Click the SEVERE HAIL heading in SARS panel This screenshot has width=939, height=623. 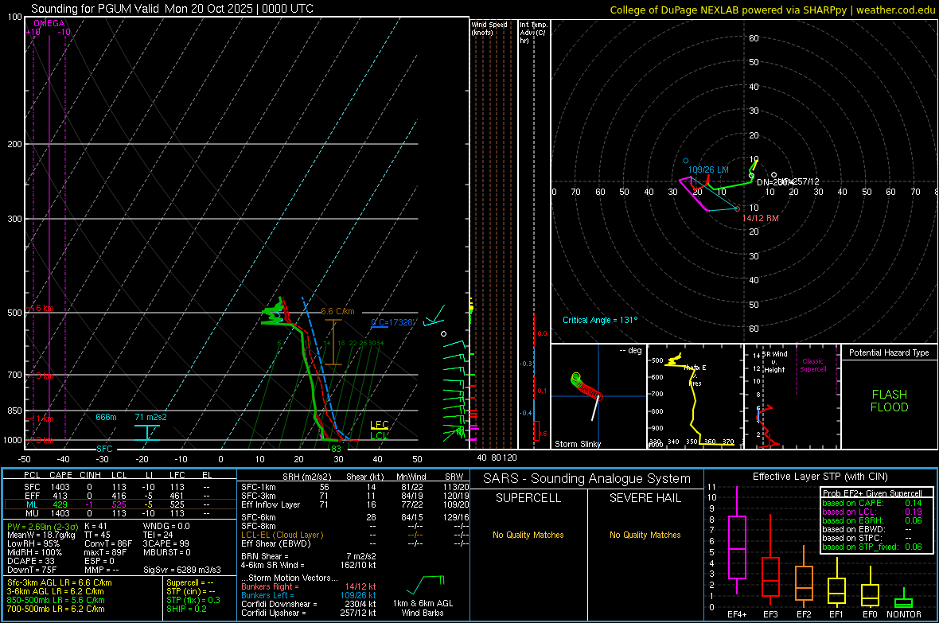[645, 498]
